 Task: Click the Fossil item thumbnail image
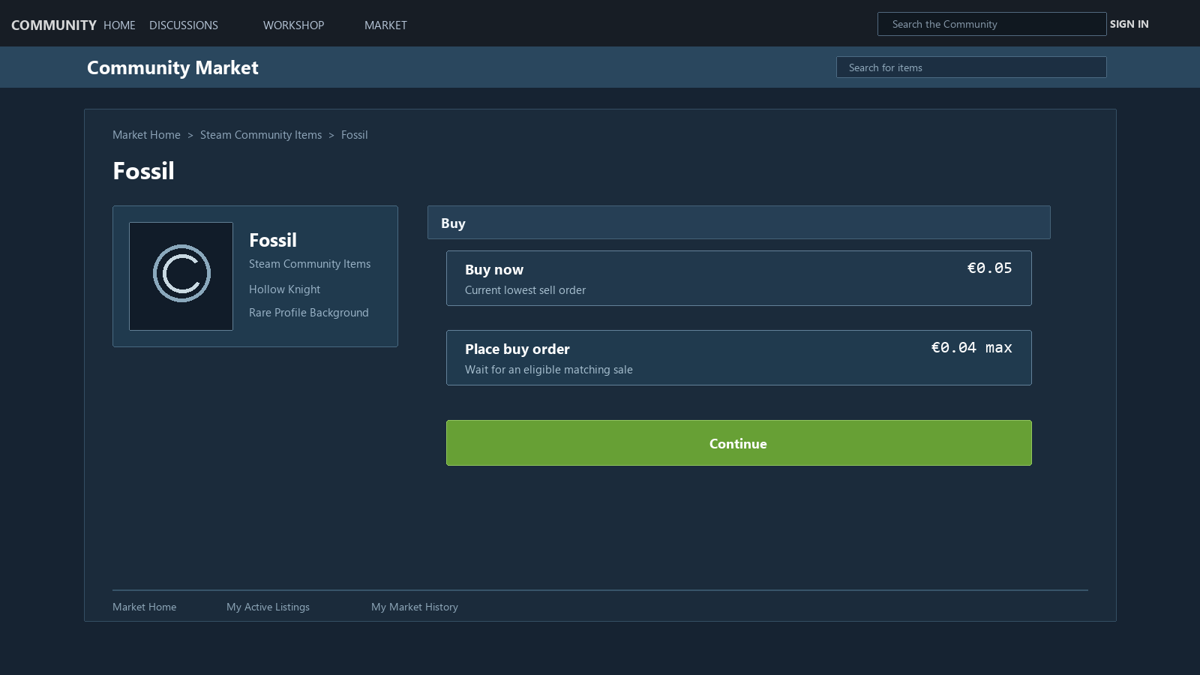point(181,276)
